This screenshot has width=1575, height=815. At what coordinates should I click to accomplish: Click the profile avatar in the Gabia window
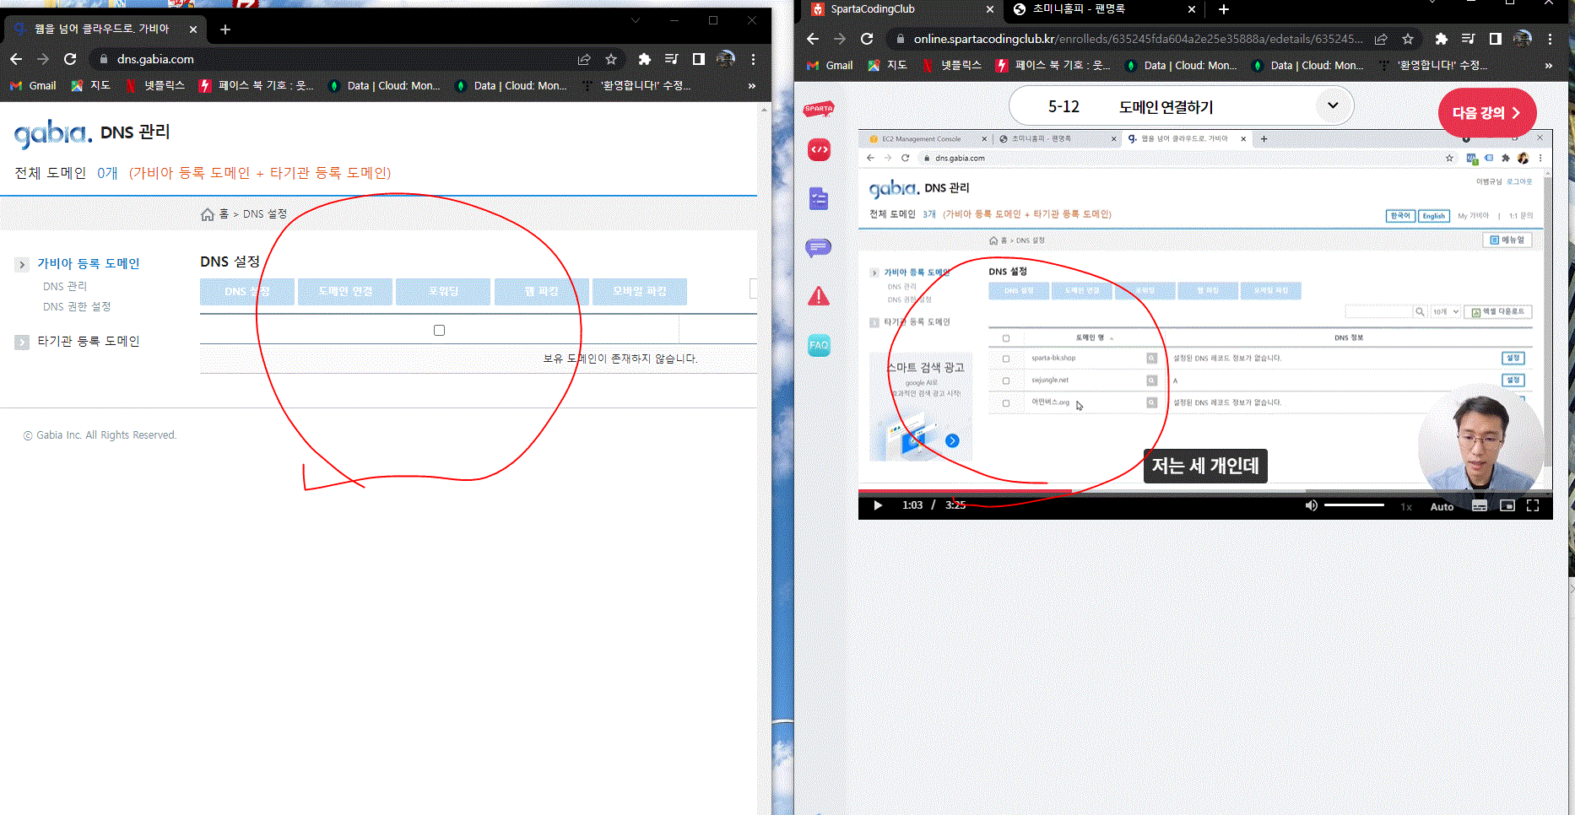[x=726, y=59]
